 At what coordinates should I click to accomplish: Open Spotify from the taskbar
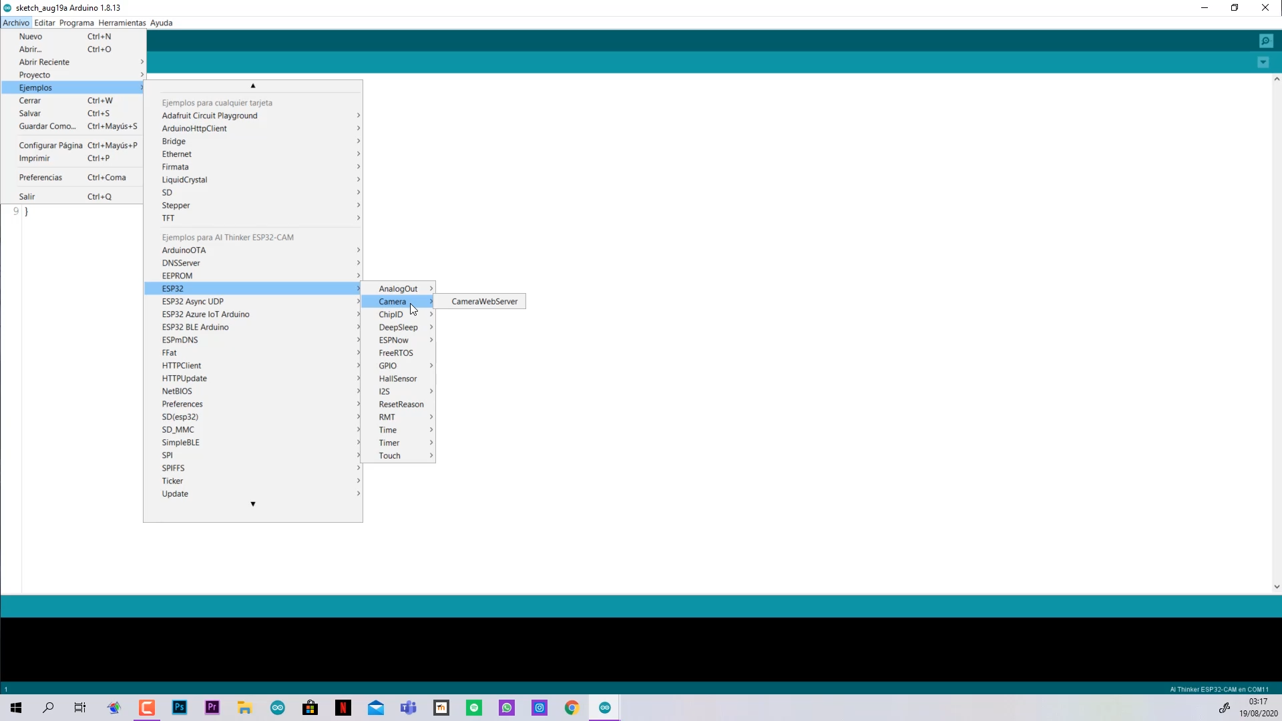[x=474, y=708]
